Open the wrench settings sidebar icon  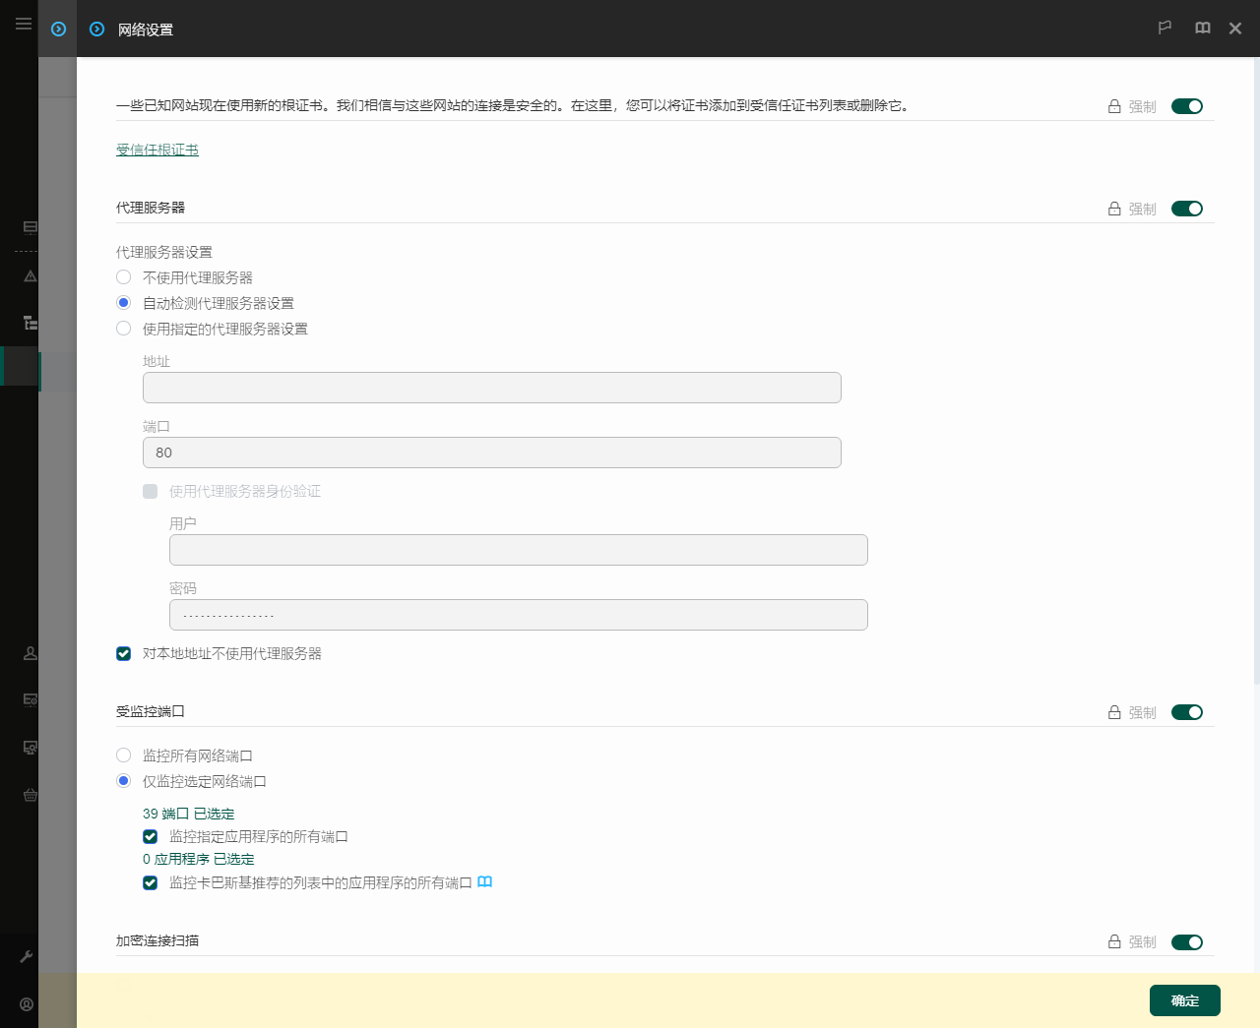pyautogui.click(x=27, y=956)
